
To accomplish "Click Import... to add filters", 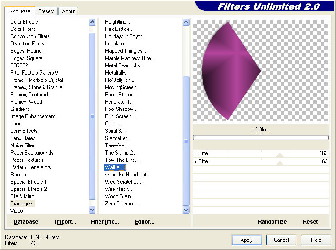I will click(x=65, y=222).
